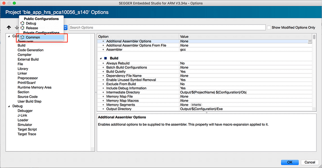322x168 pixels.
Task: Click the inherits badge on Memory Segments
Action: (196, 105)
